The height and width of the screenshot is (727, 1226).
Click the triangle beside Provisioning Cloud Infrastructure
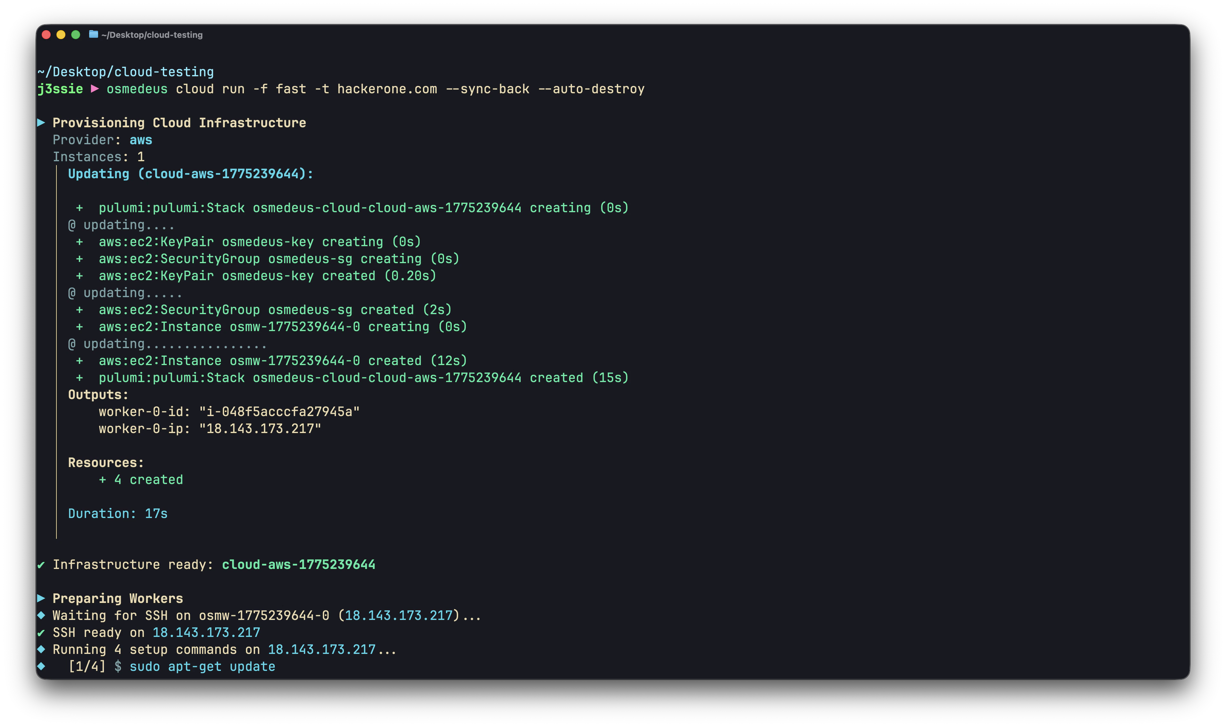tap(41, 122)
